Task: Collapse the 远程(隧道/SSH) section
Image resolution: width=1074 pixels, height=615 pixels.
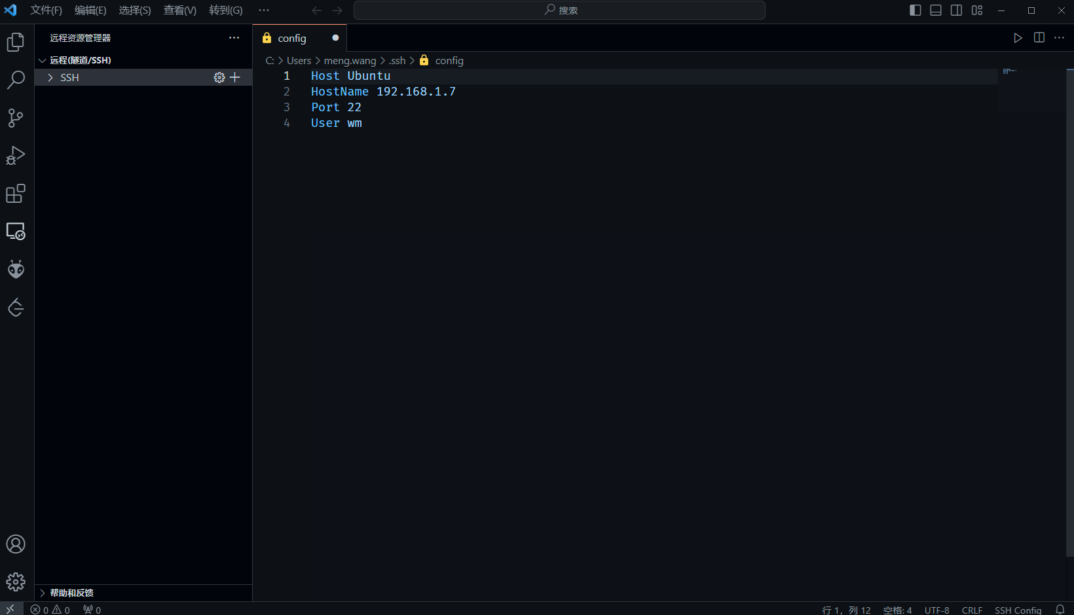Action: tap(43, 60)
